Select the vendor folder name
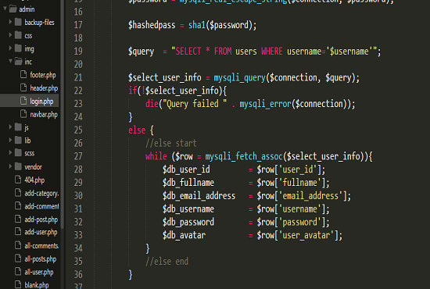Viewport: 430px width, 289px height. click(x=33, y=167)
